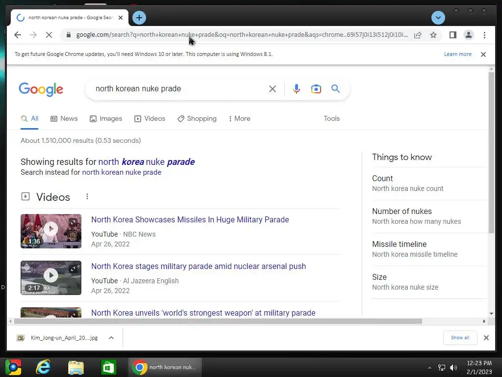Open volume control in system tray
This screenshot has width=502, height=377.
(453, 368)
